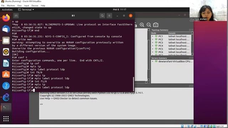228x128 pixels.
Task: Open a new tab in R1 terminal
Action: [16, 16]
